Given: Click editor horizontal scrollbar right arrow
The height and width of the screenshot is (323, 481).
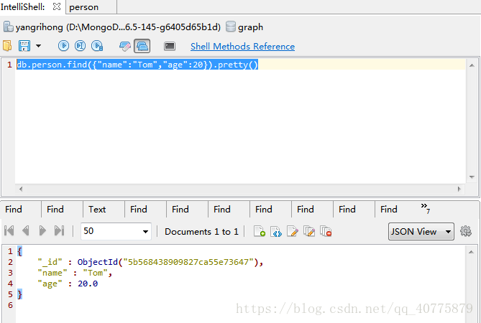Looking at the screenshot, I should coord(459,189).
